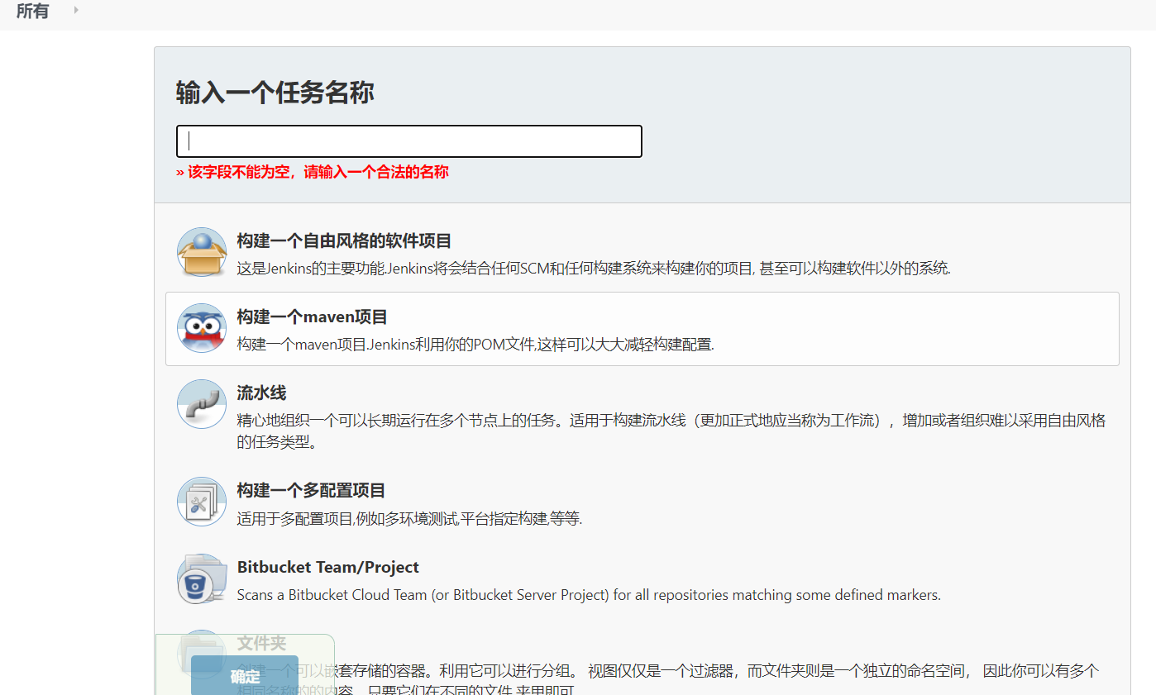Click the task name input field
The width and height of the screenshot is (1156, 695).
(409, 141)
